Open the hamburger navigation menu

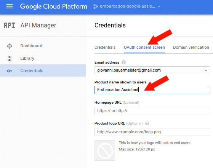10,6
